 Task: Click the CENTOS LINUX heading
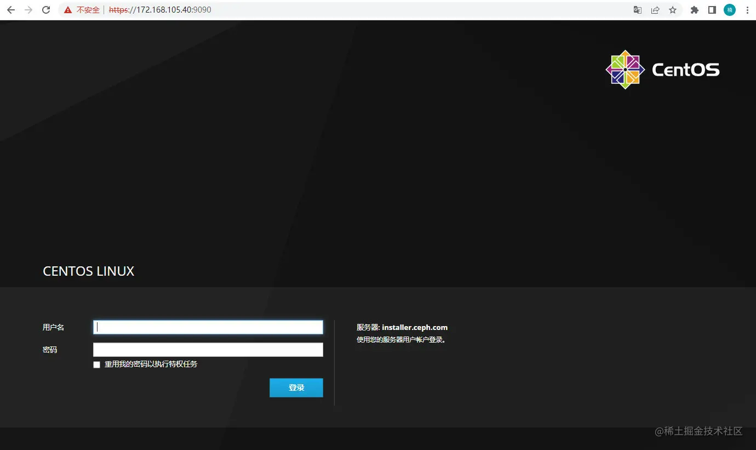pos(89,271)
